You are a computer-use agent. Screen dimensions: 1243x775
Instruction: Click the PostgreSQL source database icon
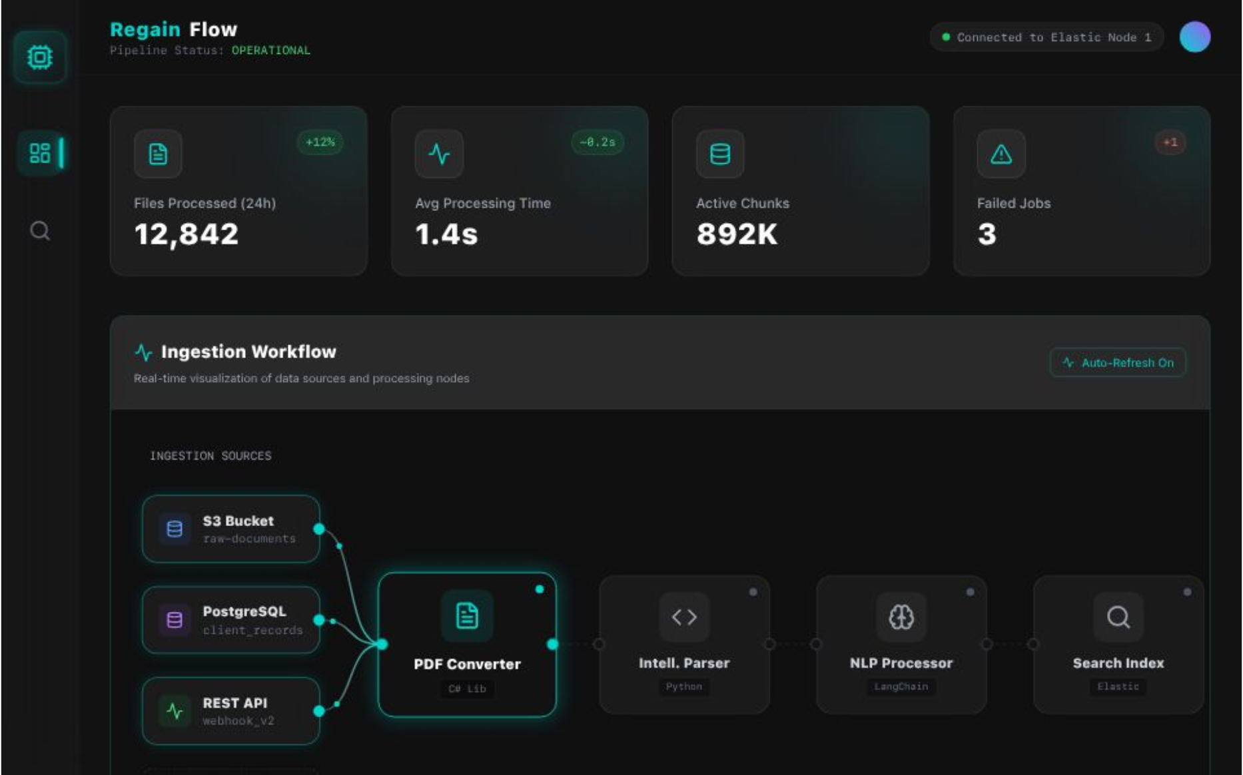pos(173,620)
